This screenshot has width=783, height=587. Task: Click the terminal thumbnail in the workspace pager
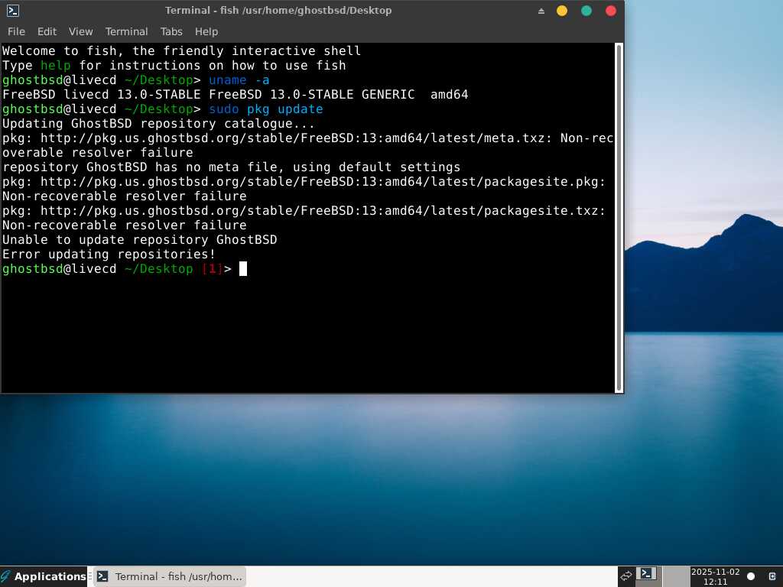coord(647,574)
